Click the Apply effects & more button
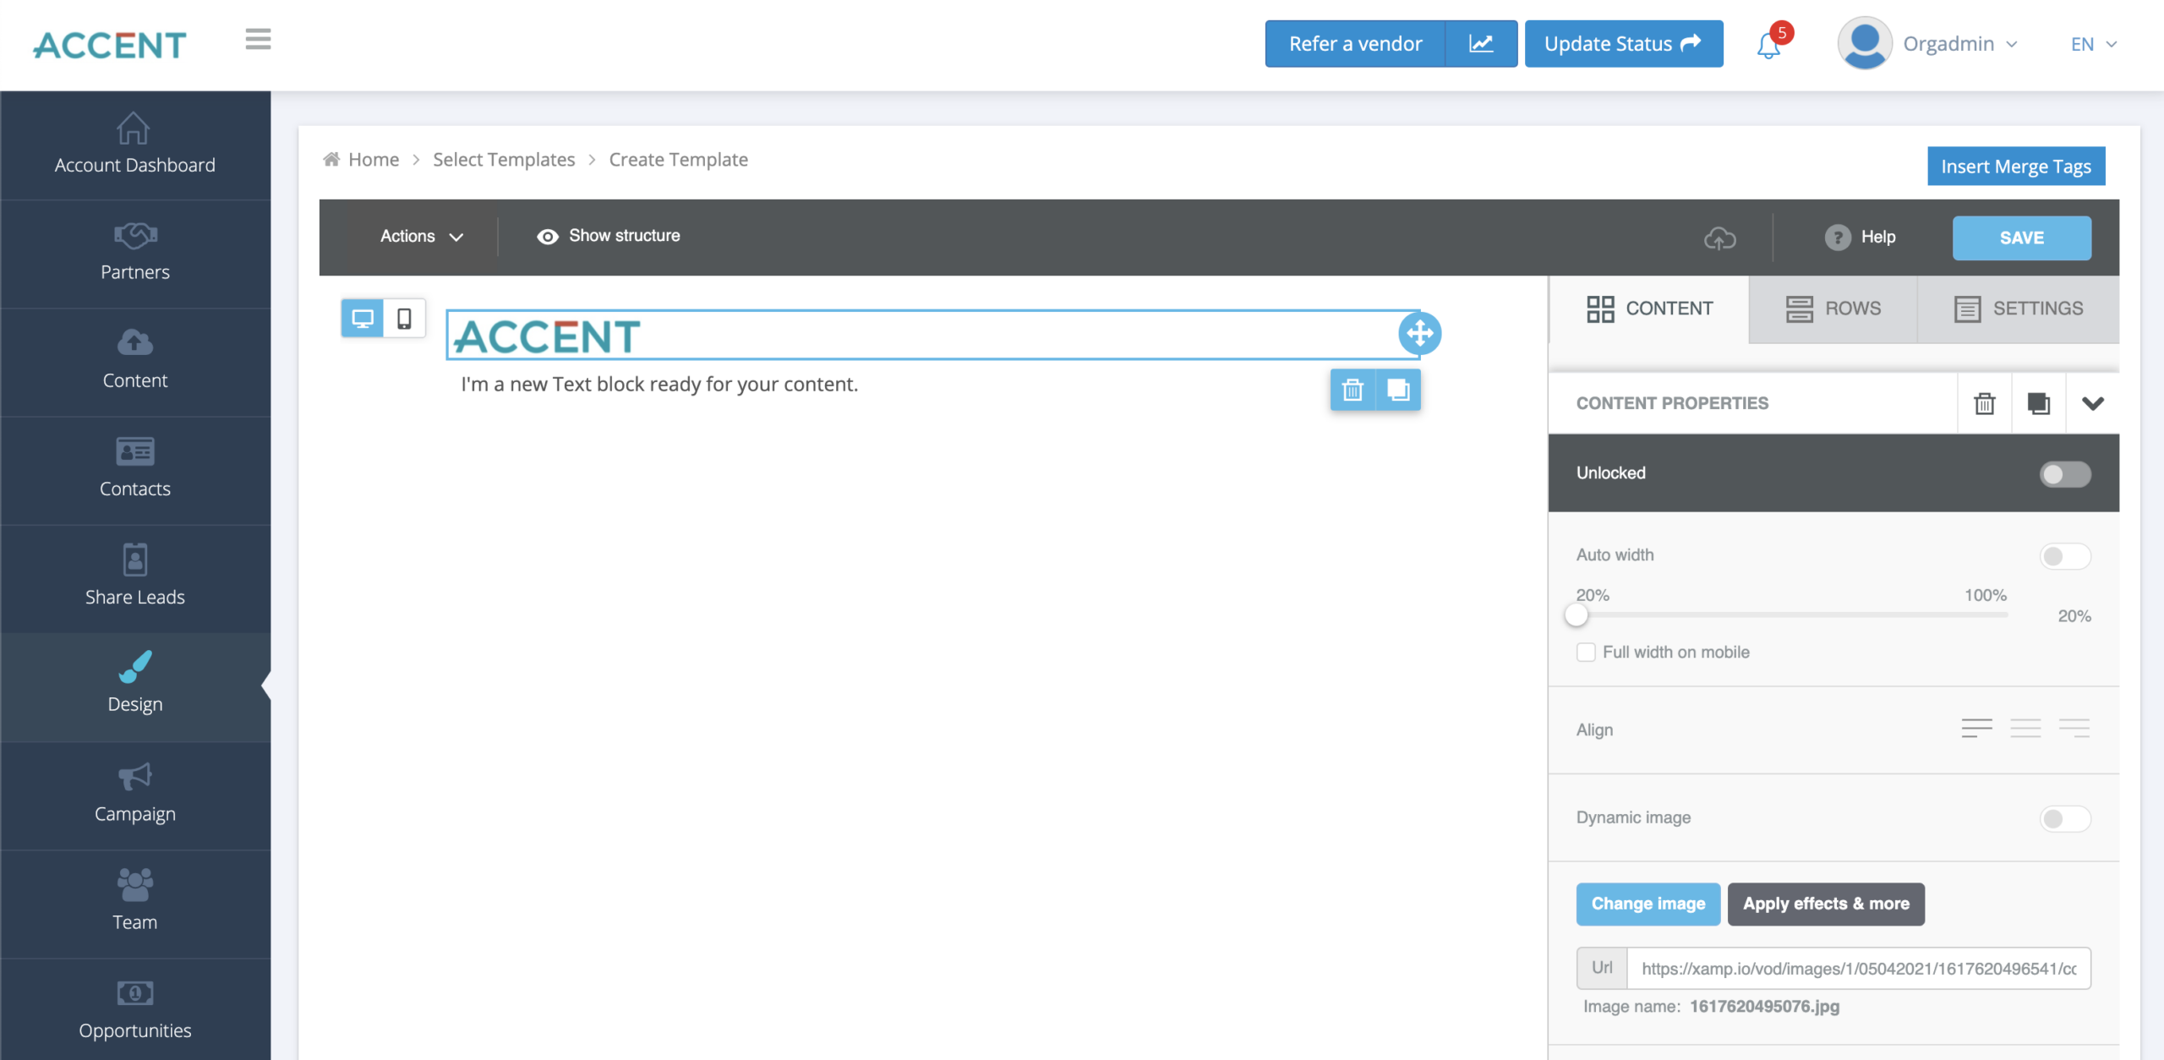Image resolution: width=2164 pixels, height=1060 pixels. tap(1826, 904)
